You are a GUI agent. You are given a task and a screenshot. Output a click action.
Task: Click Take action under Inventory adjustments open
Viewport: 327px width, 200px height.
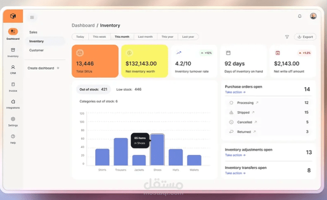coord(235,155)
